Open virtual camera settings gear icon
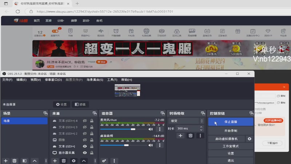 pos(250,139)
